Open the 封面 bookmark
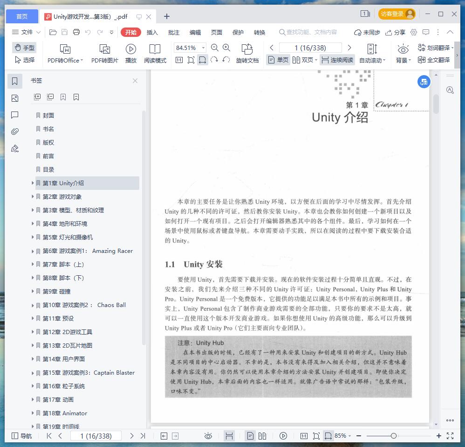465x447 pixels. click(48, 115)
